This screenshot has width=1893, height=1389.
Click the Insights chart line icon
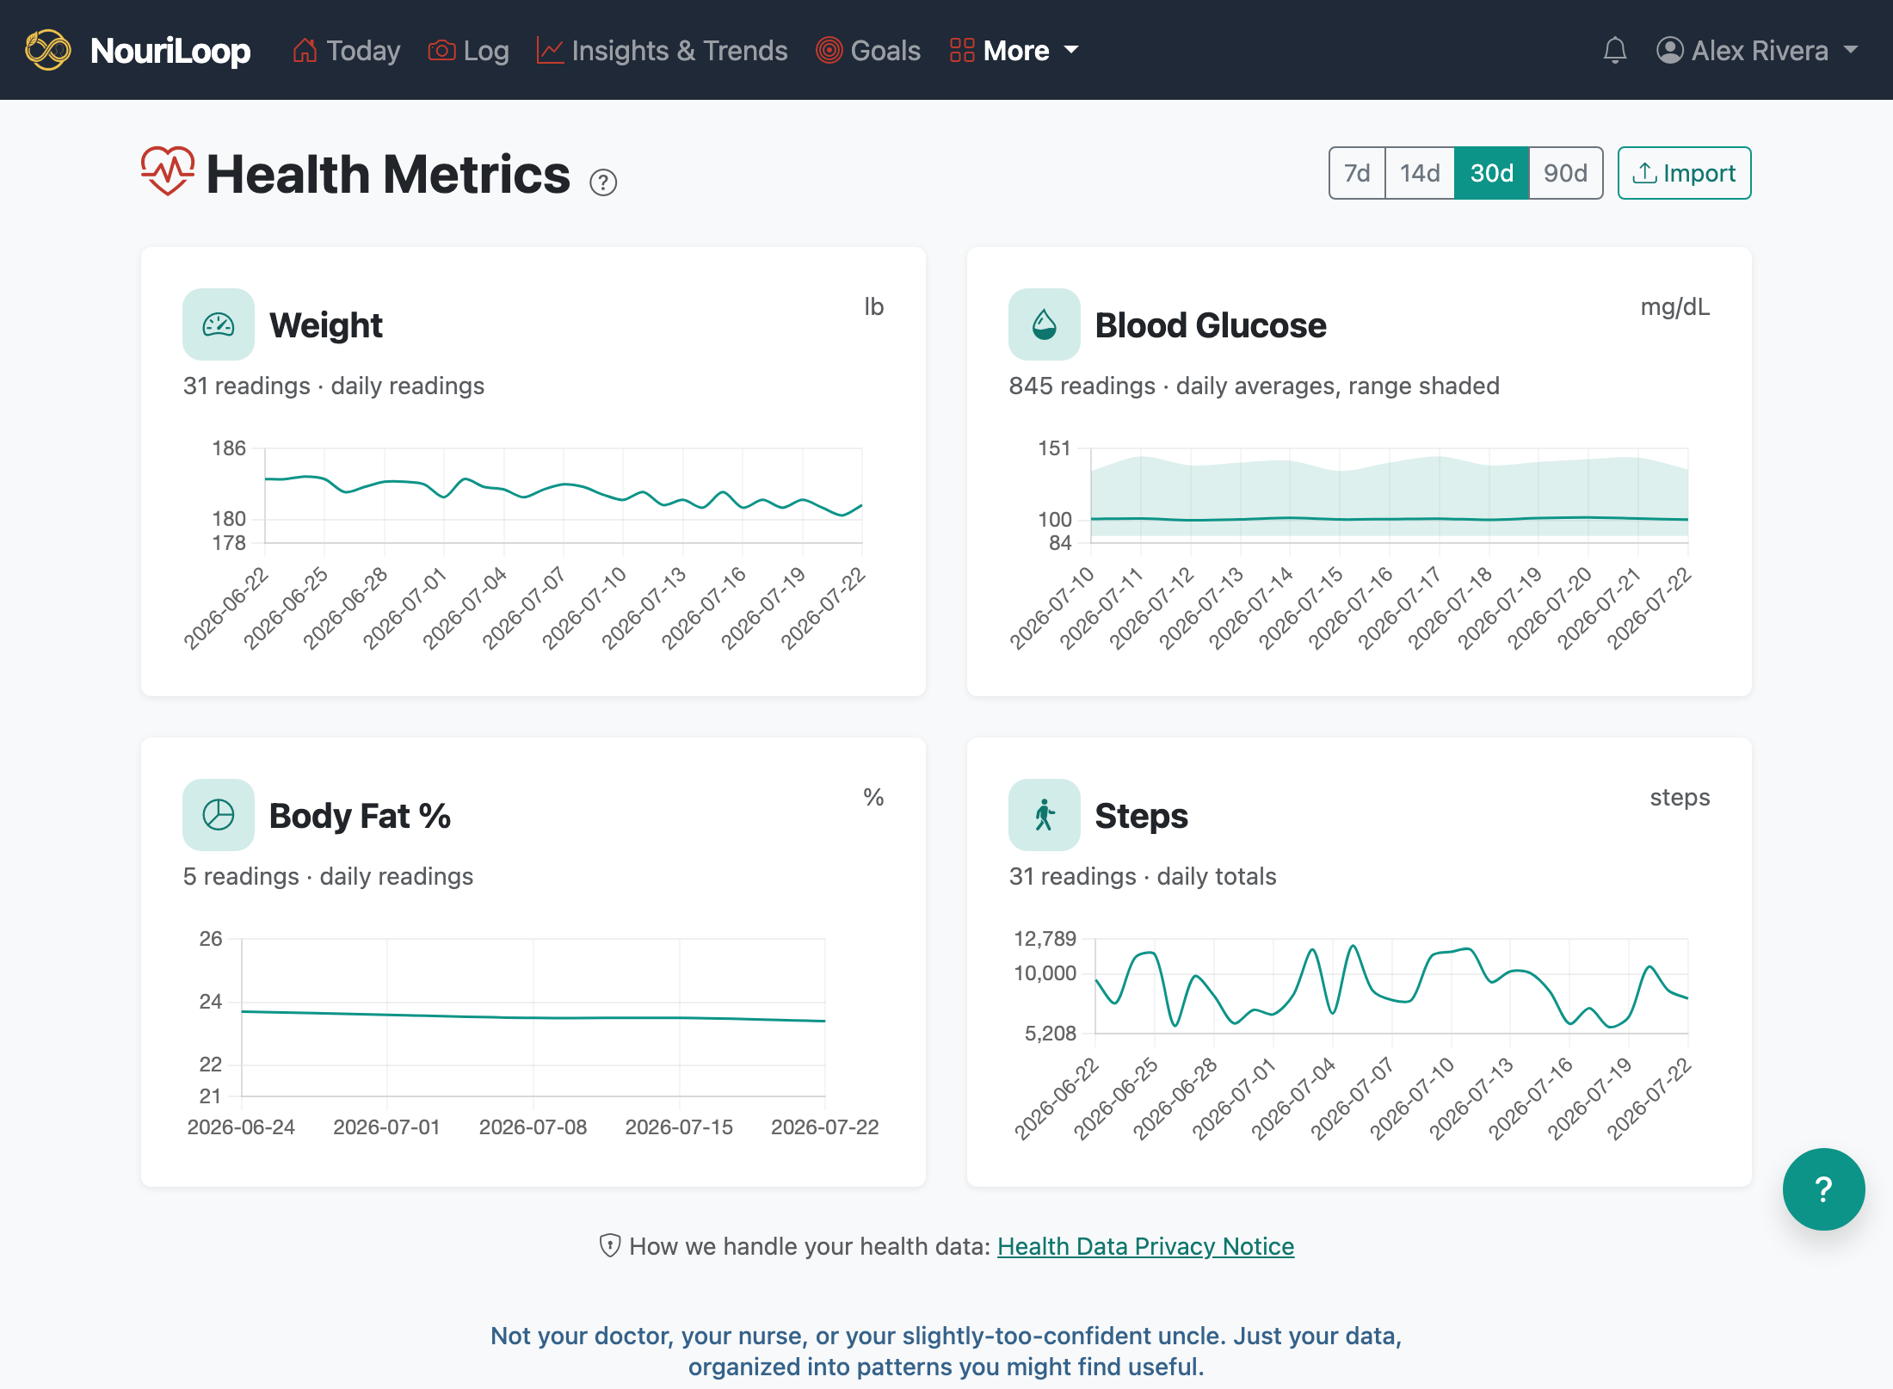[550, 51]
